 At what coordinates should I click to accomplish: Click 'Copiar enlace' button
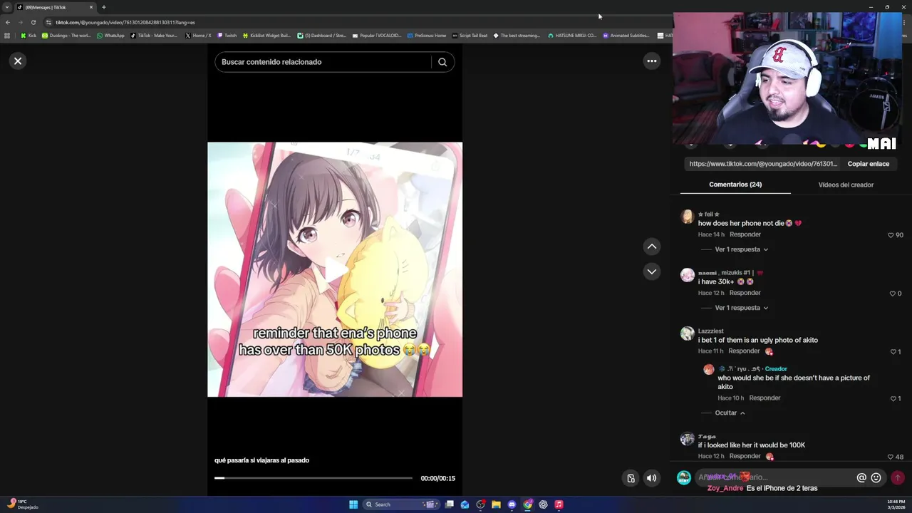click(x=868, y=164)
